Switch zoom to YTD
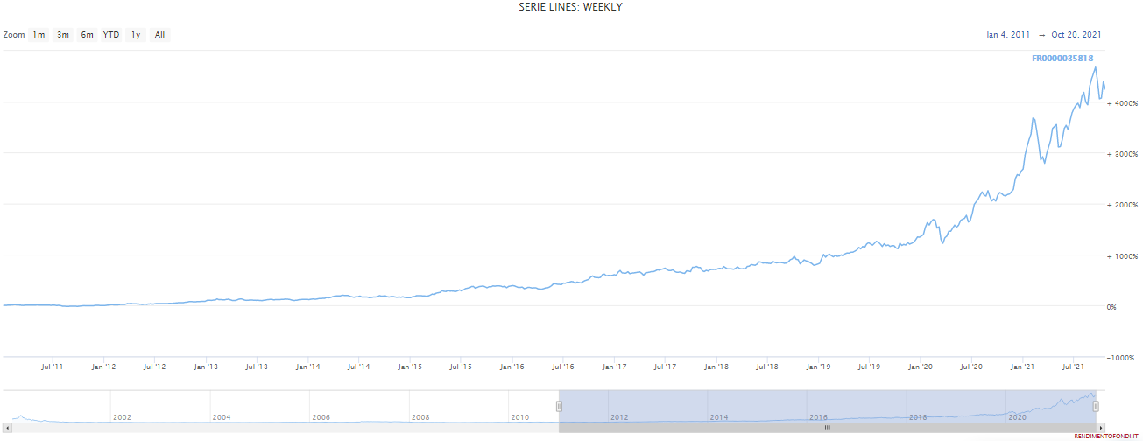 (111, 35)
